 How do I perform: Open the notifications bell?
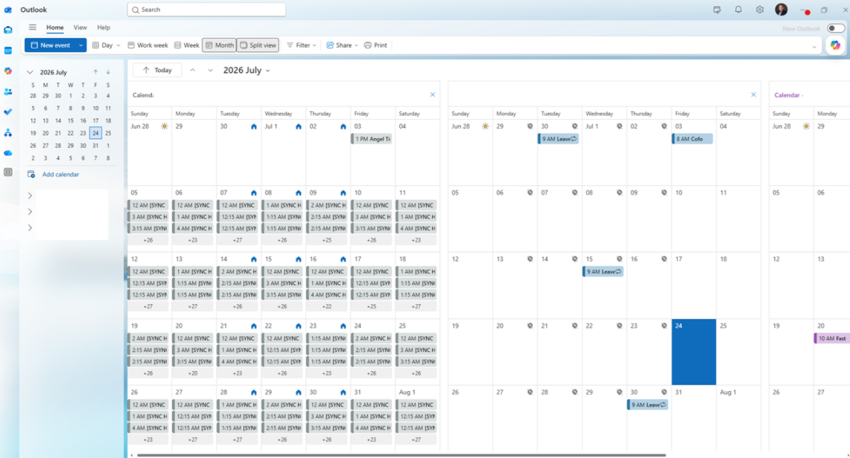pyautogui.click(x=738, y=10)
